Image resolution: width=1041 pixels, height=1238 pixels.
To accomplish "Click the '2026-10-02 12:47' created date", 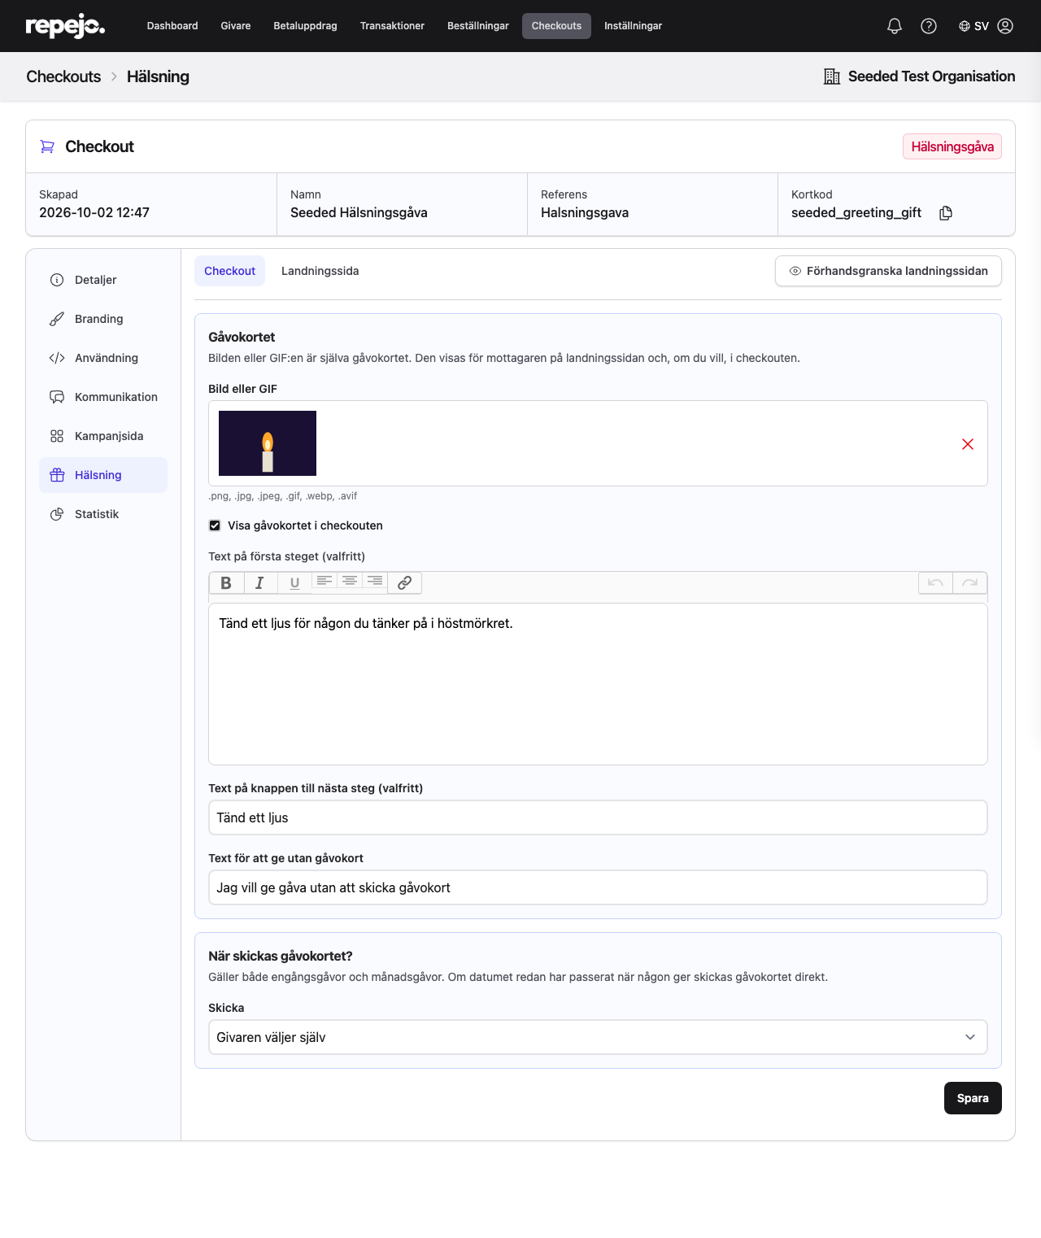I will (x=94, y=212).
